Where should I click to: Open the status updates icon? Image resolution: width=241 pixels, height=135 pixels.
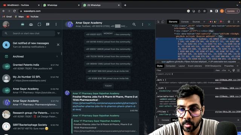39,24
